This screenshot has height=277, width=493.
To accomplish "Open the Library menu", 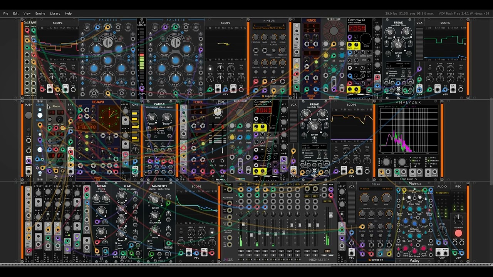I will 55,13.
